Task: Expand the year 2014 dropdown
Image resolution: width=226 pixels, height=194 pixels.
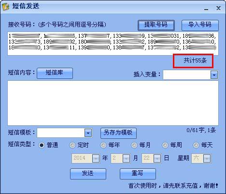Action: [x=96, y=159]
